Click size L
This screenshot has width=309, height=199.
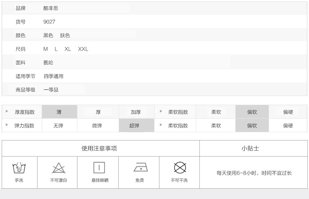click(56, 49)
